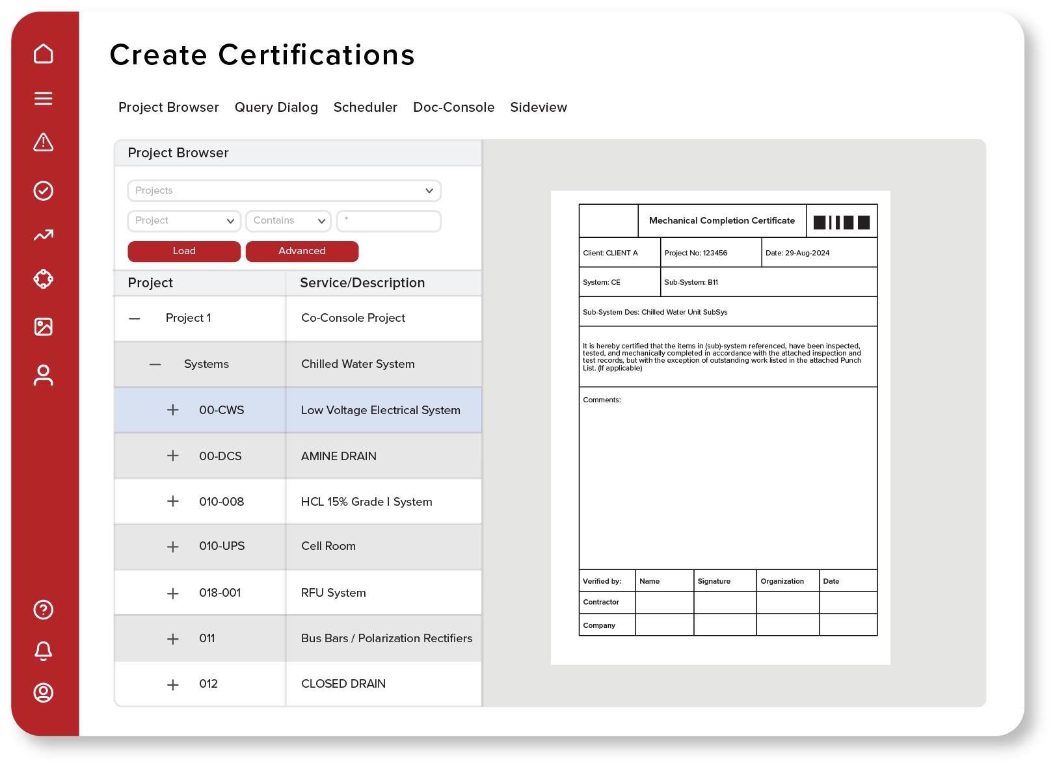This screenshot has width=1055, height=767.
Task: Click the Co-Console Project description
Action: pyautogui.click(x=353, y=318)
